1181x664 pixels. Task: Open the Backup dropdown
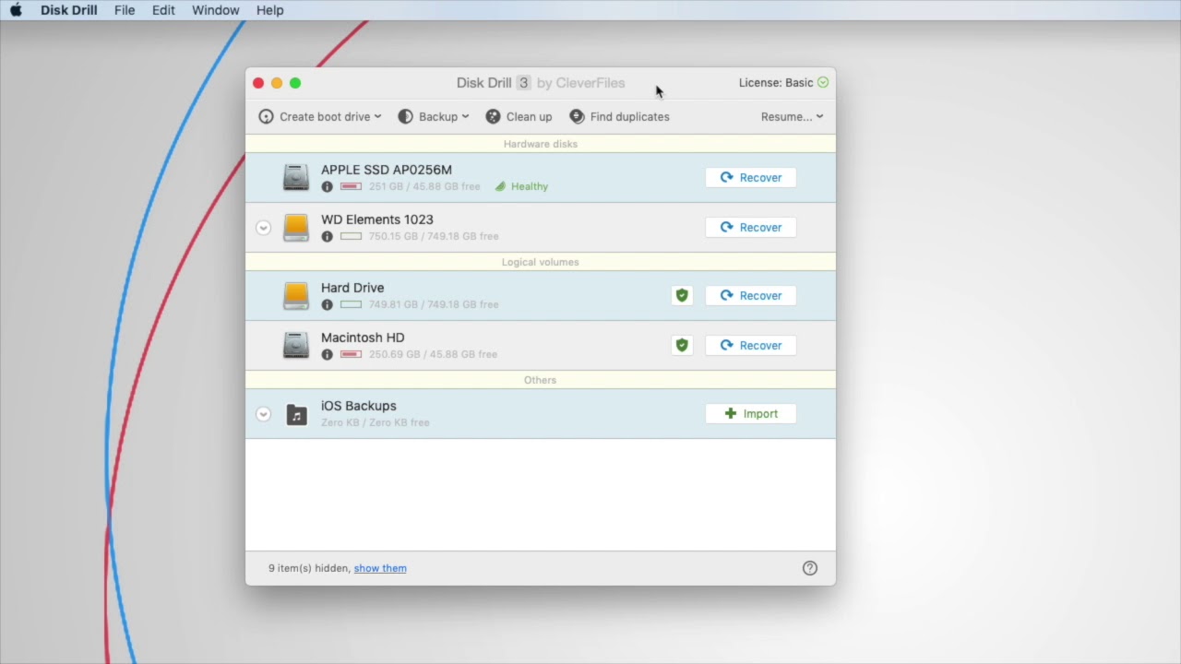point(433,116)
